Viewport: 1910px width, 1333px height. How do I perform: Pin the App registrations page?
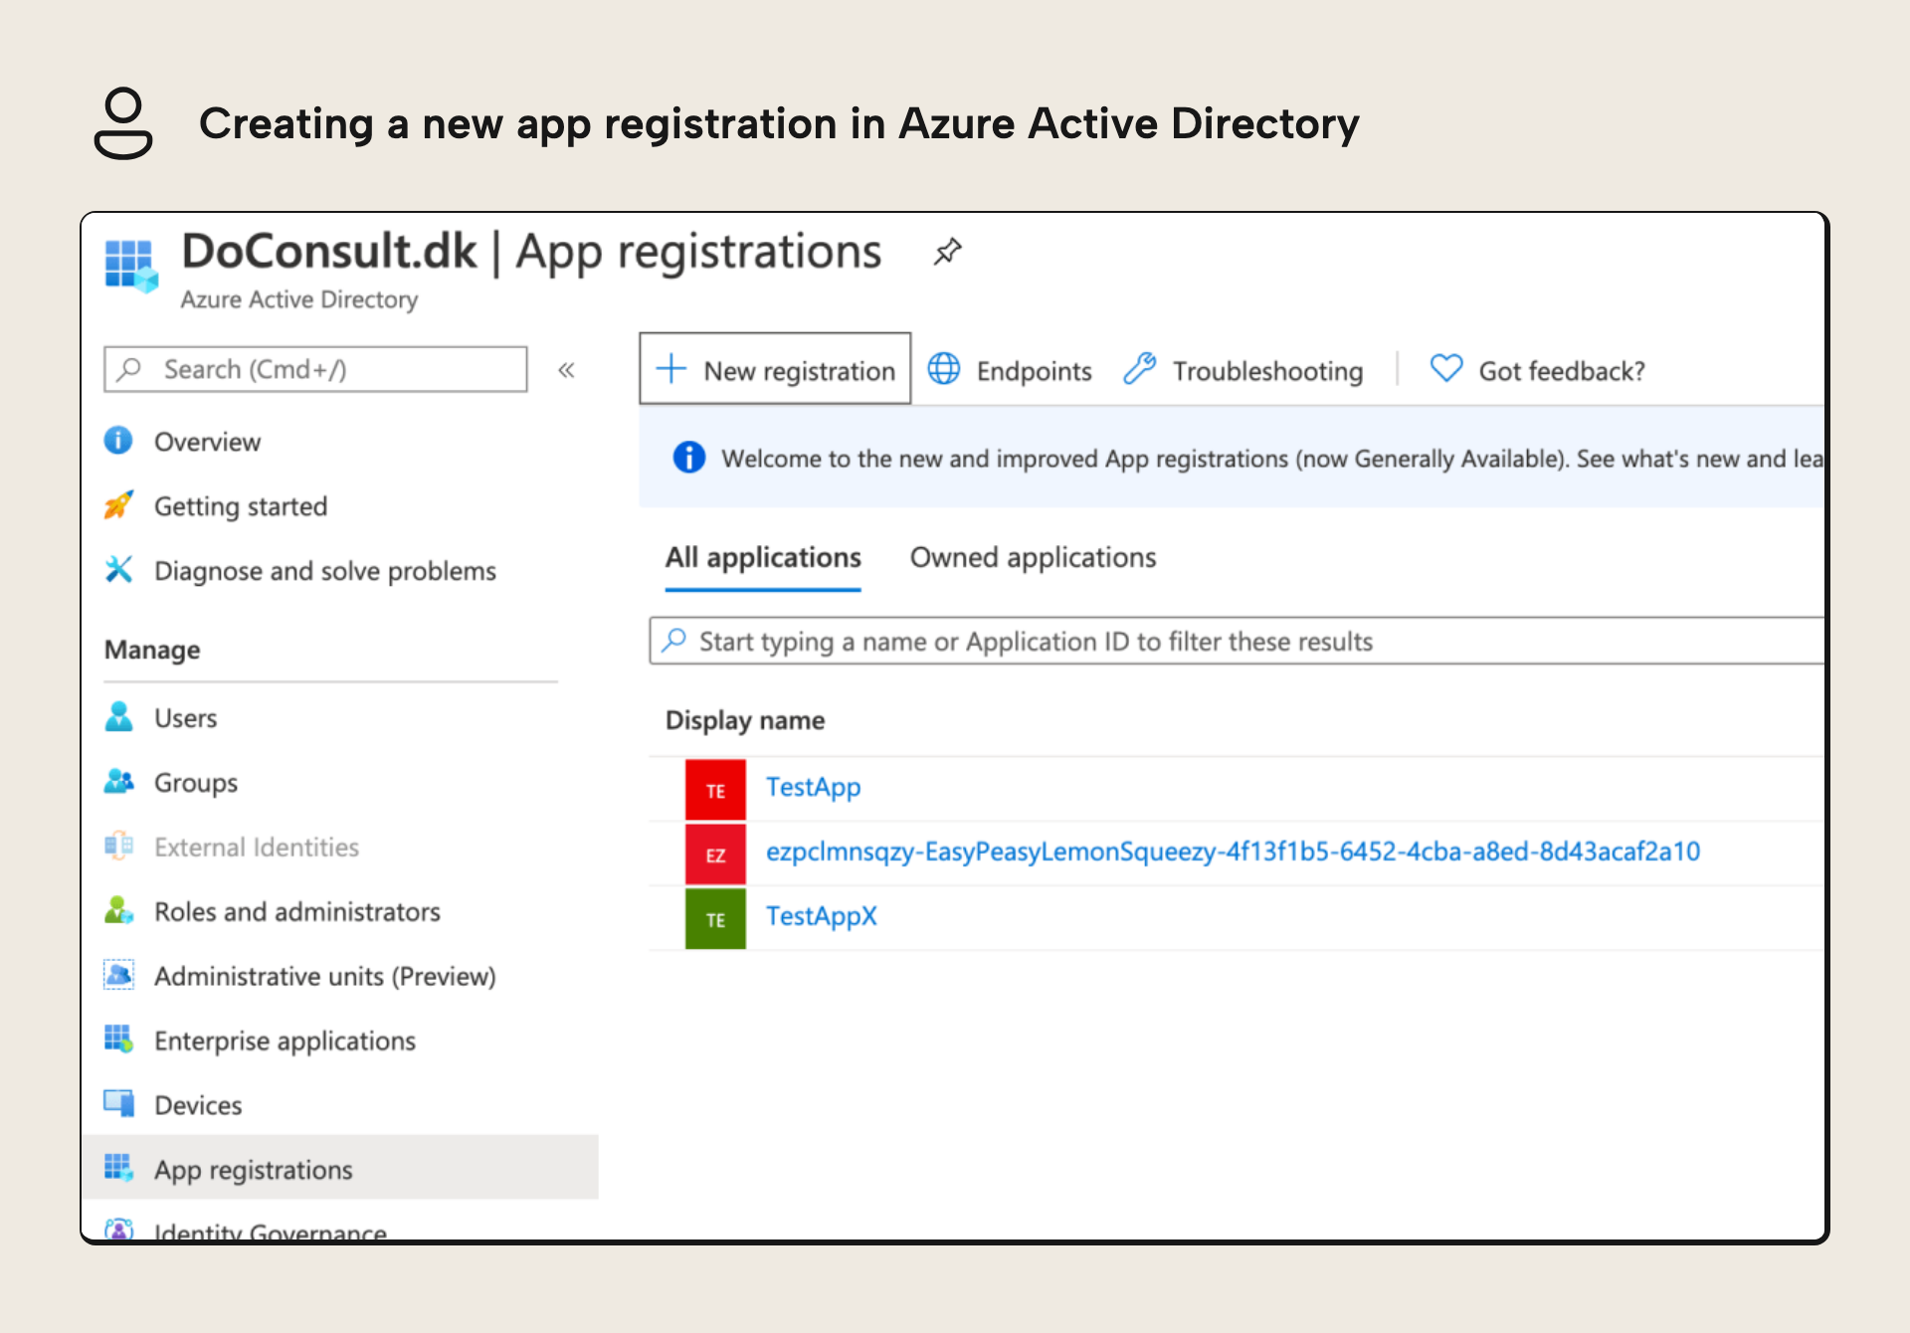(x=947, y=252)
